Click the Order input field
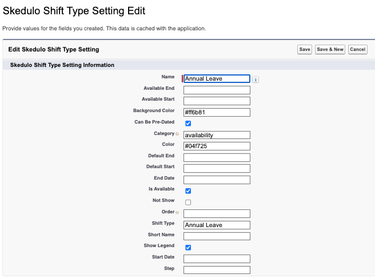The width and height of the screenshot is (375, 278). pyautogui.click(x=217, y=213)
